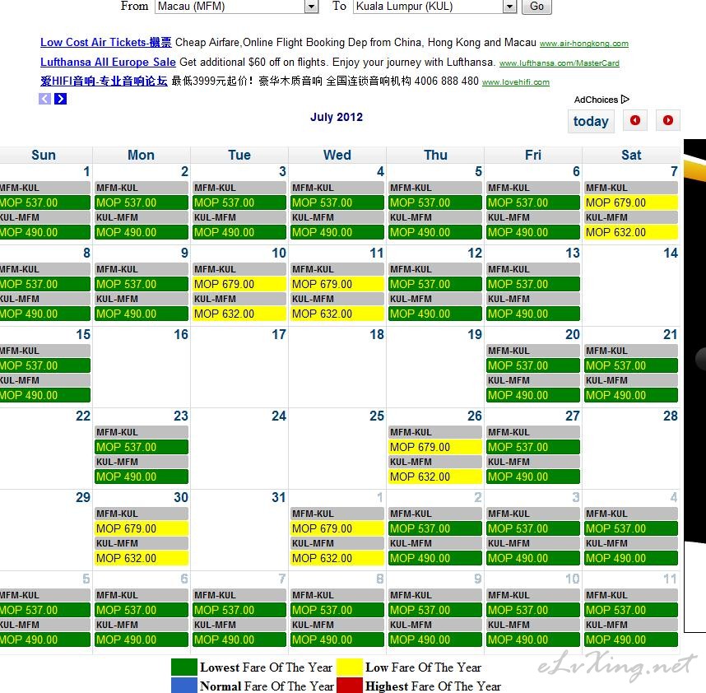Go to next month red arrow
The image size is (706, 693).
tap(667, 120)
